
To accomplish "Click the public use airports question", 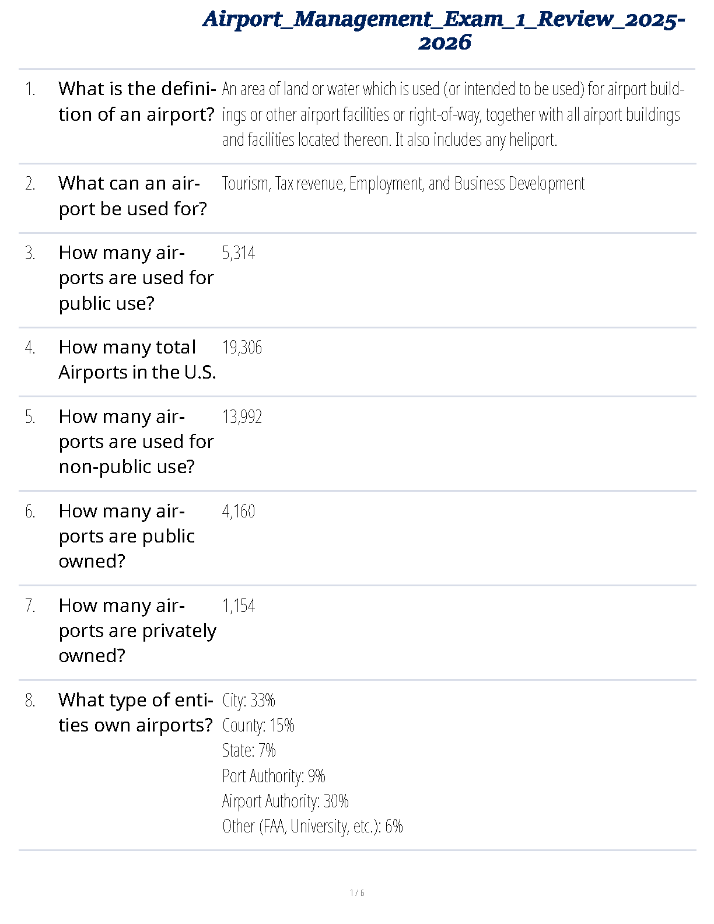I will pos(136,278).
